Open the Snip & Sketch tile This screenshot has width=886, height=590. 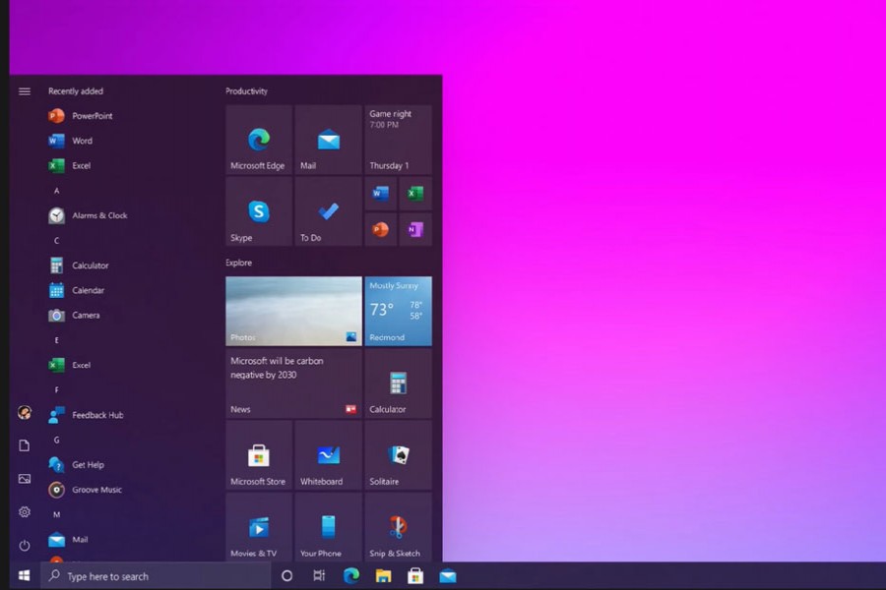point(398,528)
